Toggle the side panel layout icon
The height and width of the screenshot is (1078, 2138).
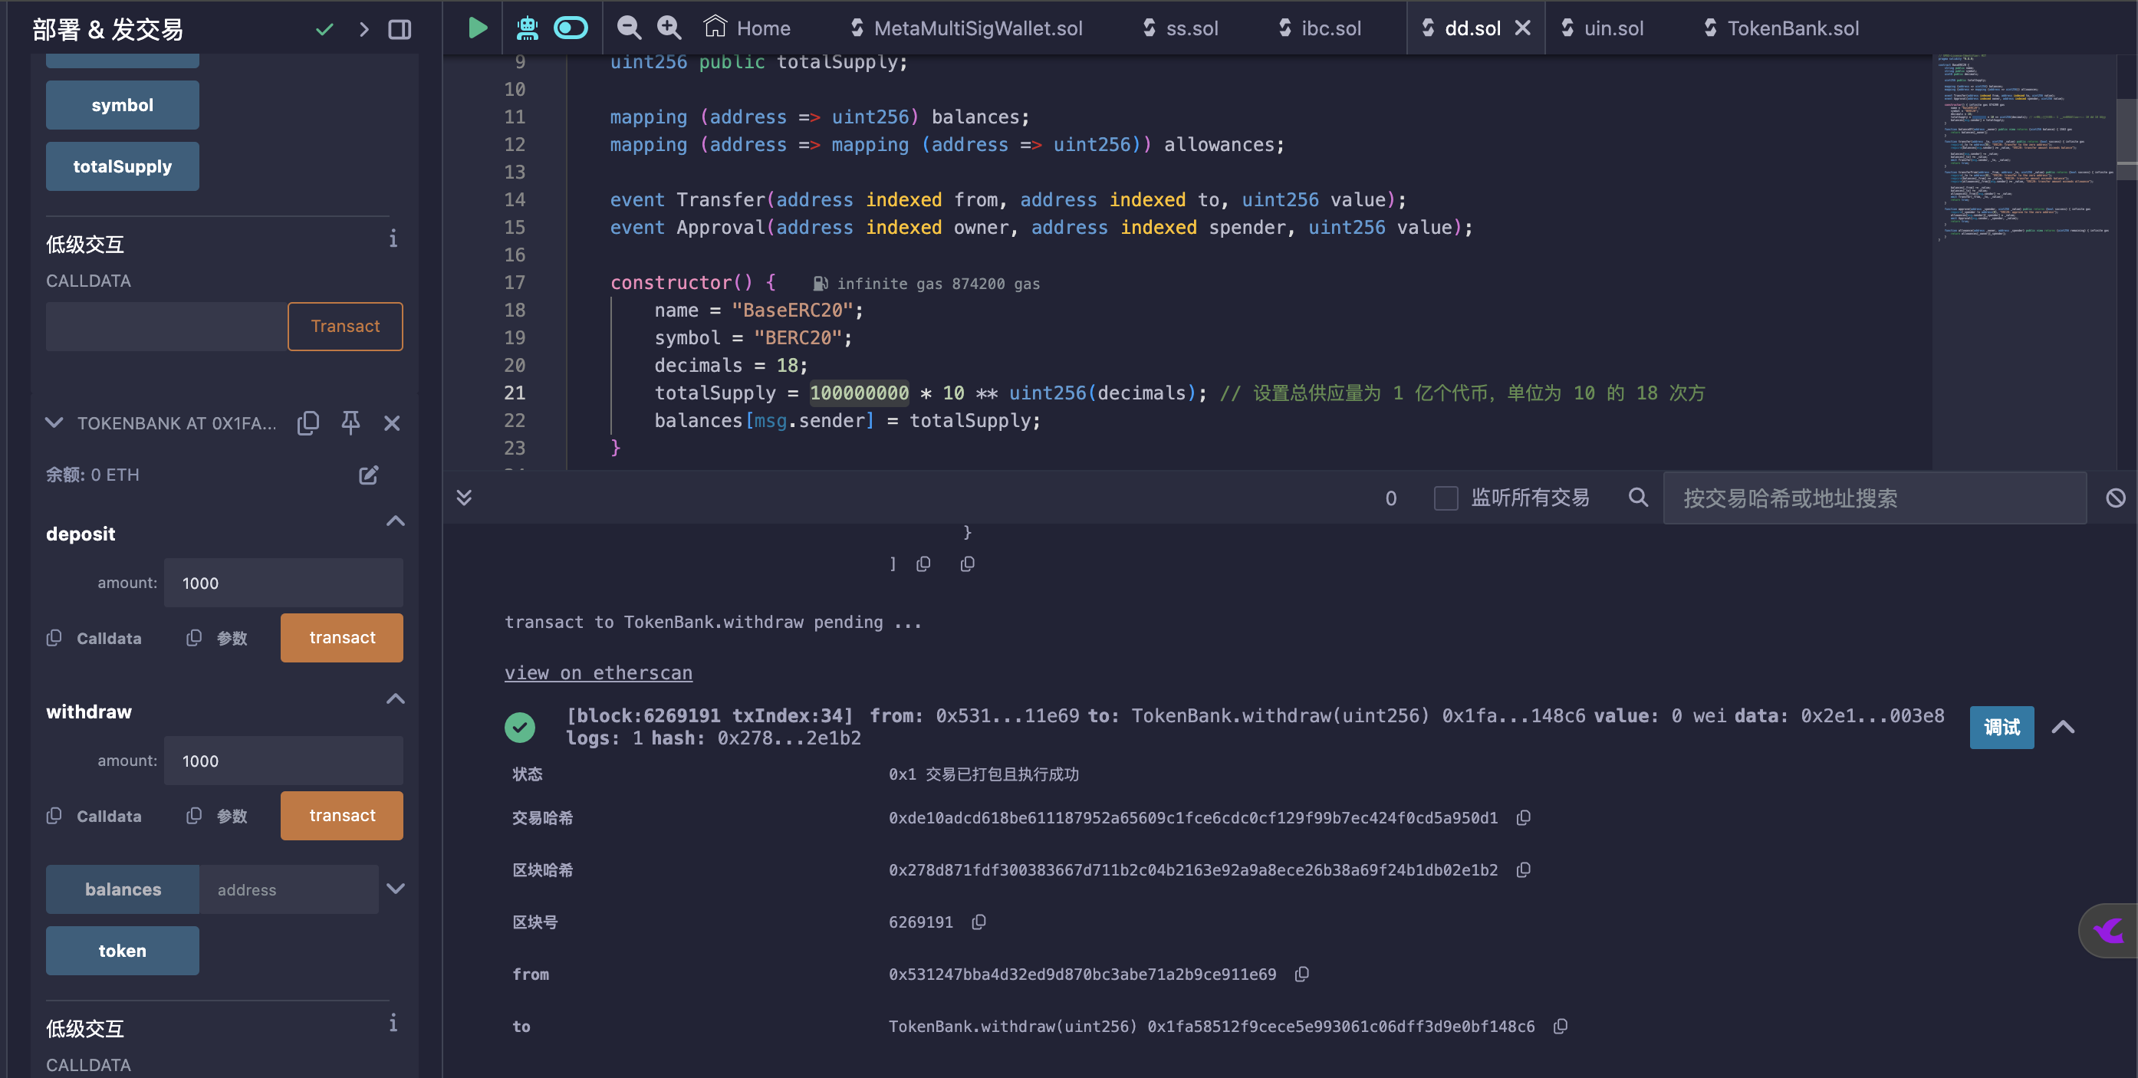pyautogui.click(x=400, y=29)
